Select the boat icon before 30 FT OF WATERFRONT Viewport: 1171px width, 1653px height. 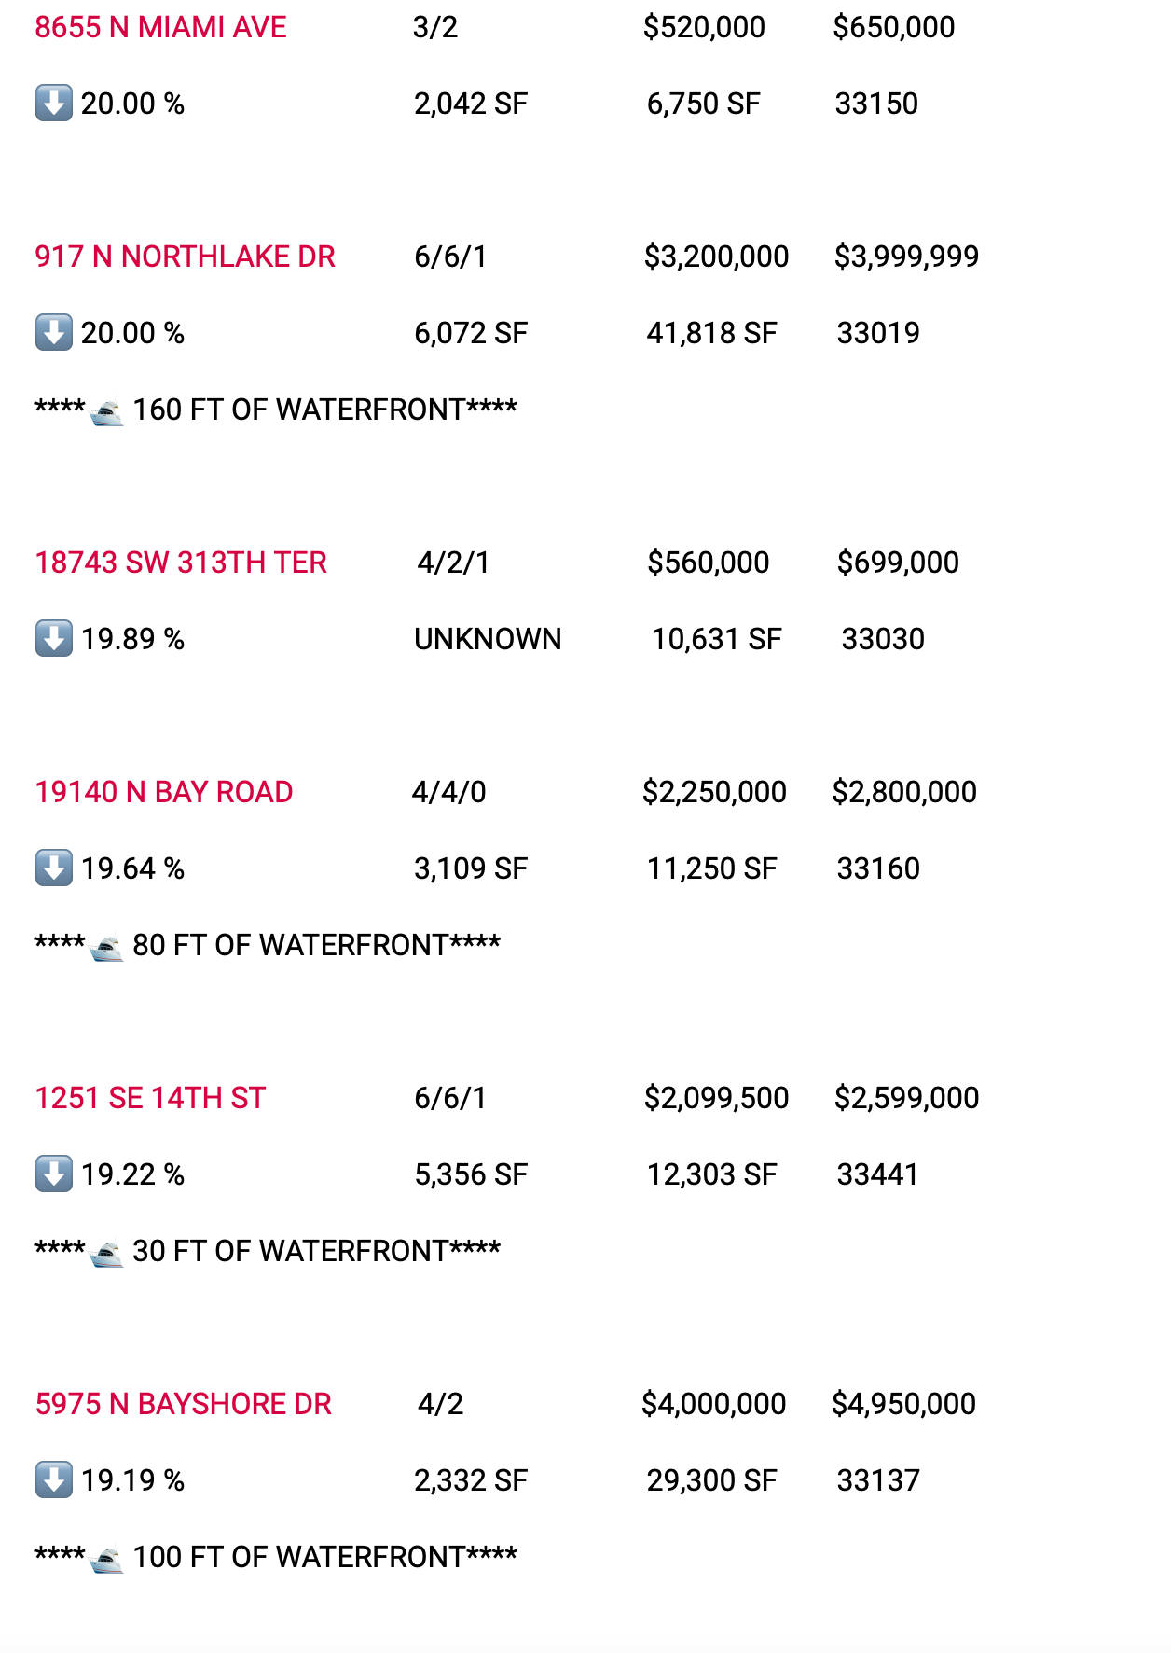106,1253
